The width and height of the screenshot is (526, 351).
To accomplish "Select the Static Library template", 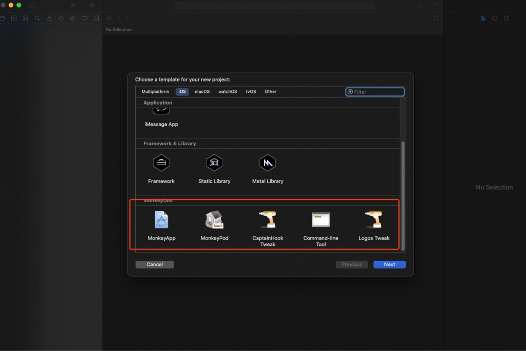I will tap(214, 164).
